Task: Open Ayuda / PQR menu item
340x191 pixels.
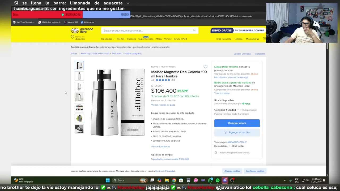Action: click(180, 39)
